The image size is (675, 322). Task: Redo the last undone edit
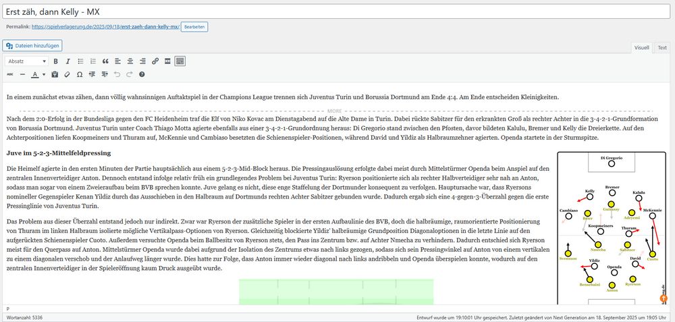130,74
